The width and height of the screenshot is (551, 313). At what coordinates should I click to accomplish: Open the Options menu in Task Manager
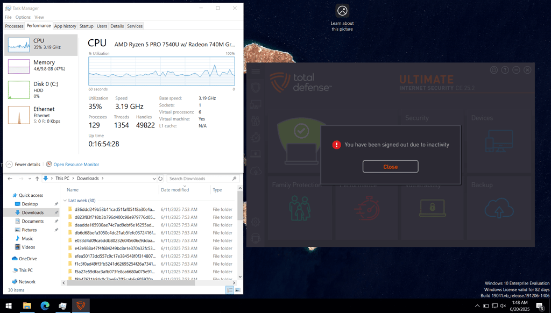coord(23,17)
